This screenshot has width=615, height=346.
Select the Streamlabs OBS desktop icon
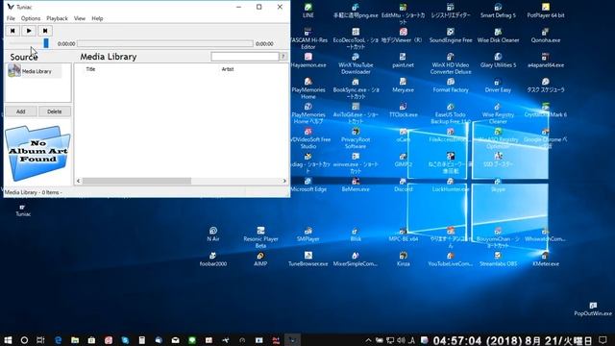click(x=498, y=259)
